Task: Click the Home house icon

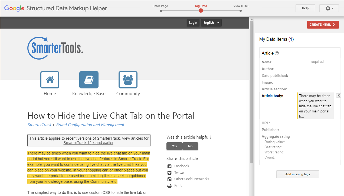Action: pyautogui.click(x=50, y=80)
